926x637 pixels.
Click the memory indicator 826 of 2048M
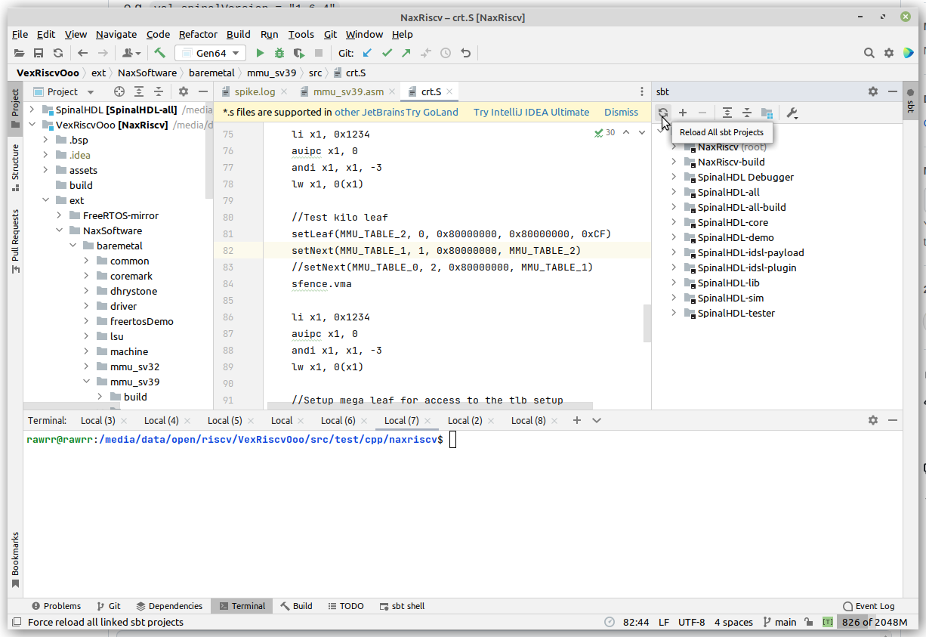873,623
